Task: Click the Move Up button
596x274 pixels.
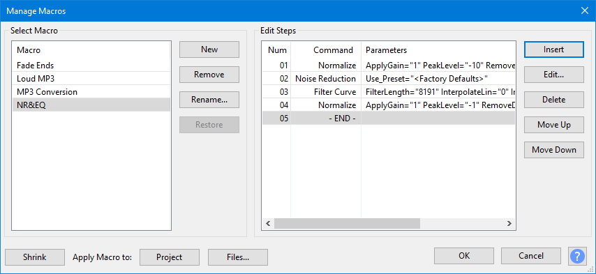Action: (554, 125)
